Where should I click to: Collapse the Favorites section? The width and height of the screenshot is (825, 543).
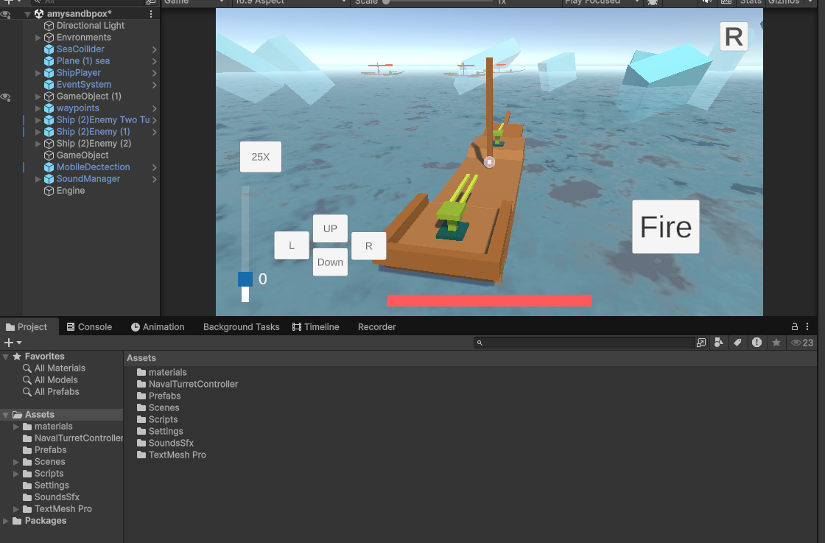(6, 357)
